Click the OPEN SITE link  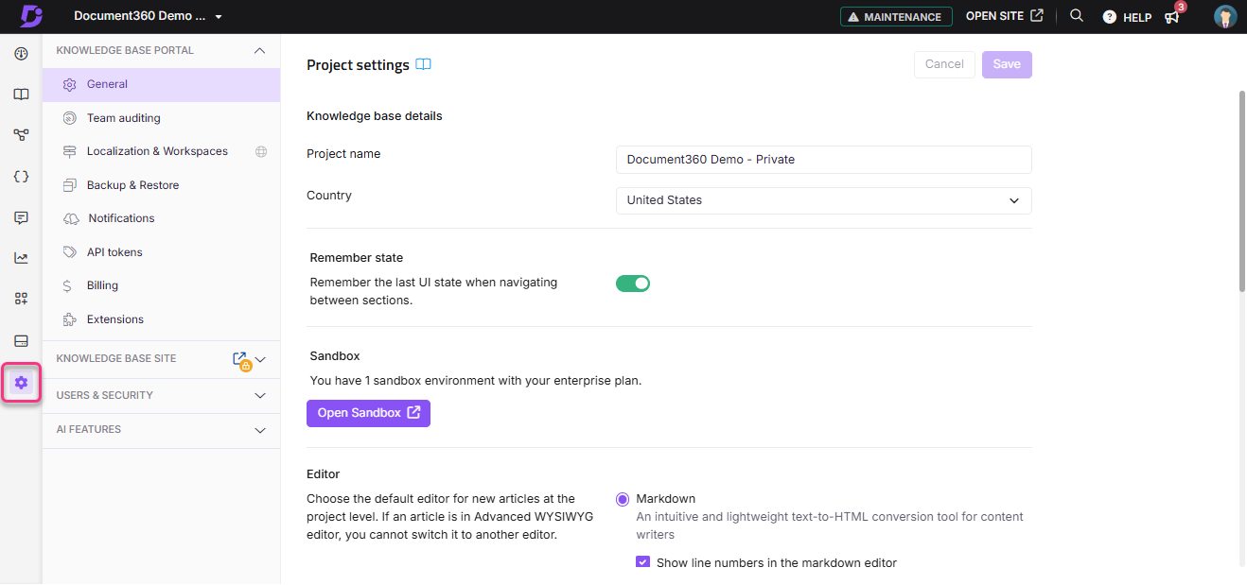click(1005, 16)
